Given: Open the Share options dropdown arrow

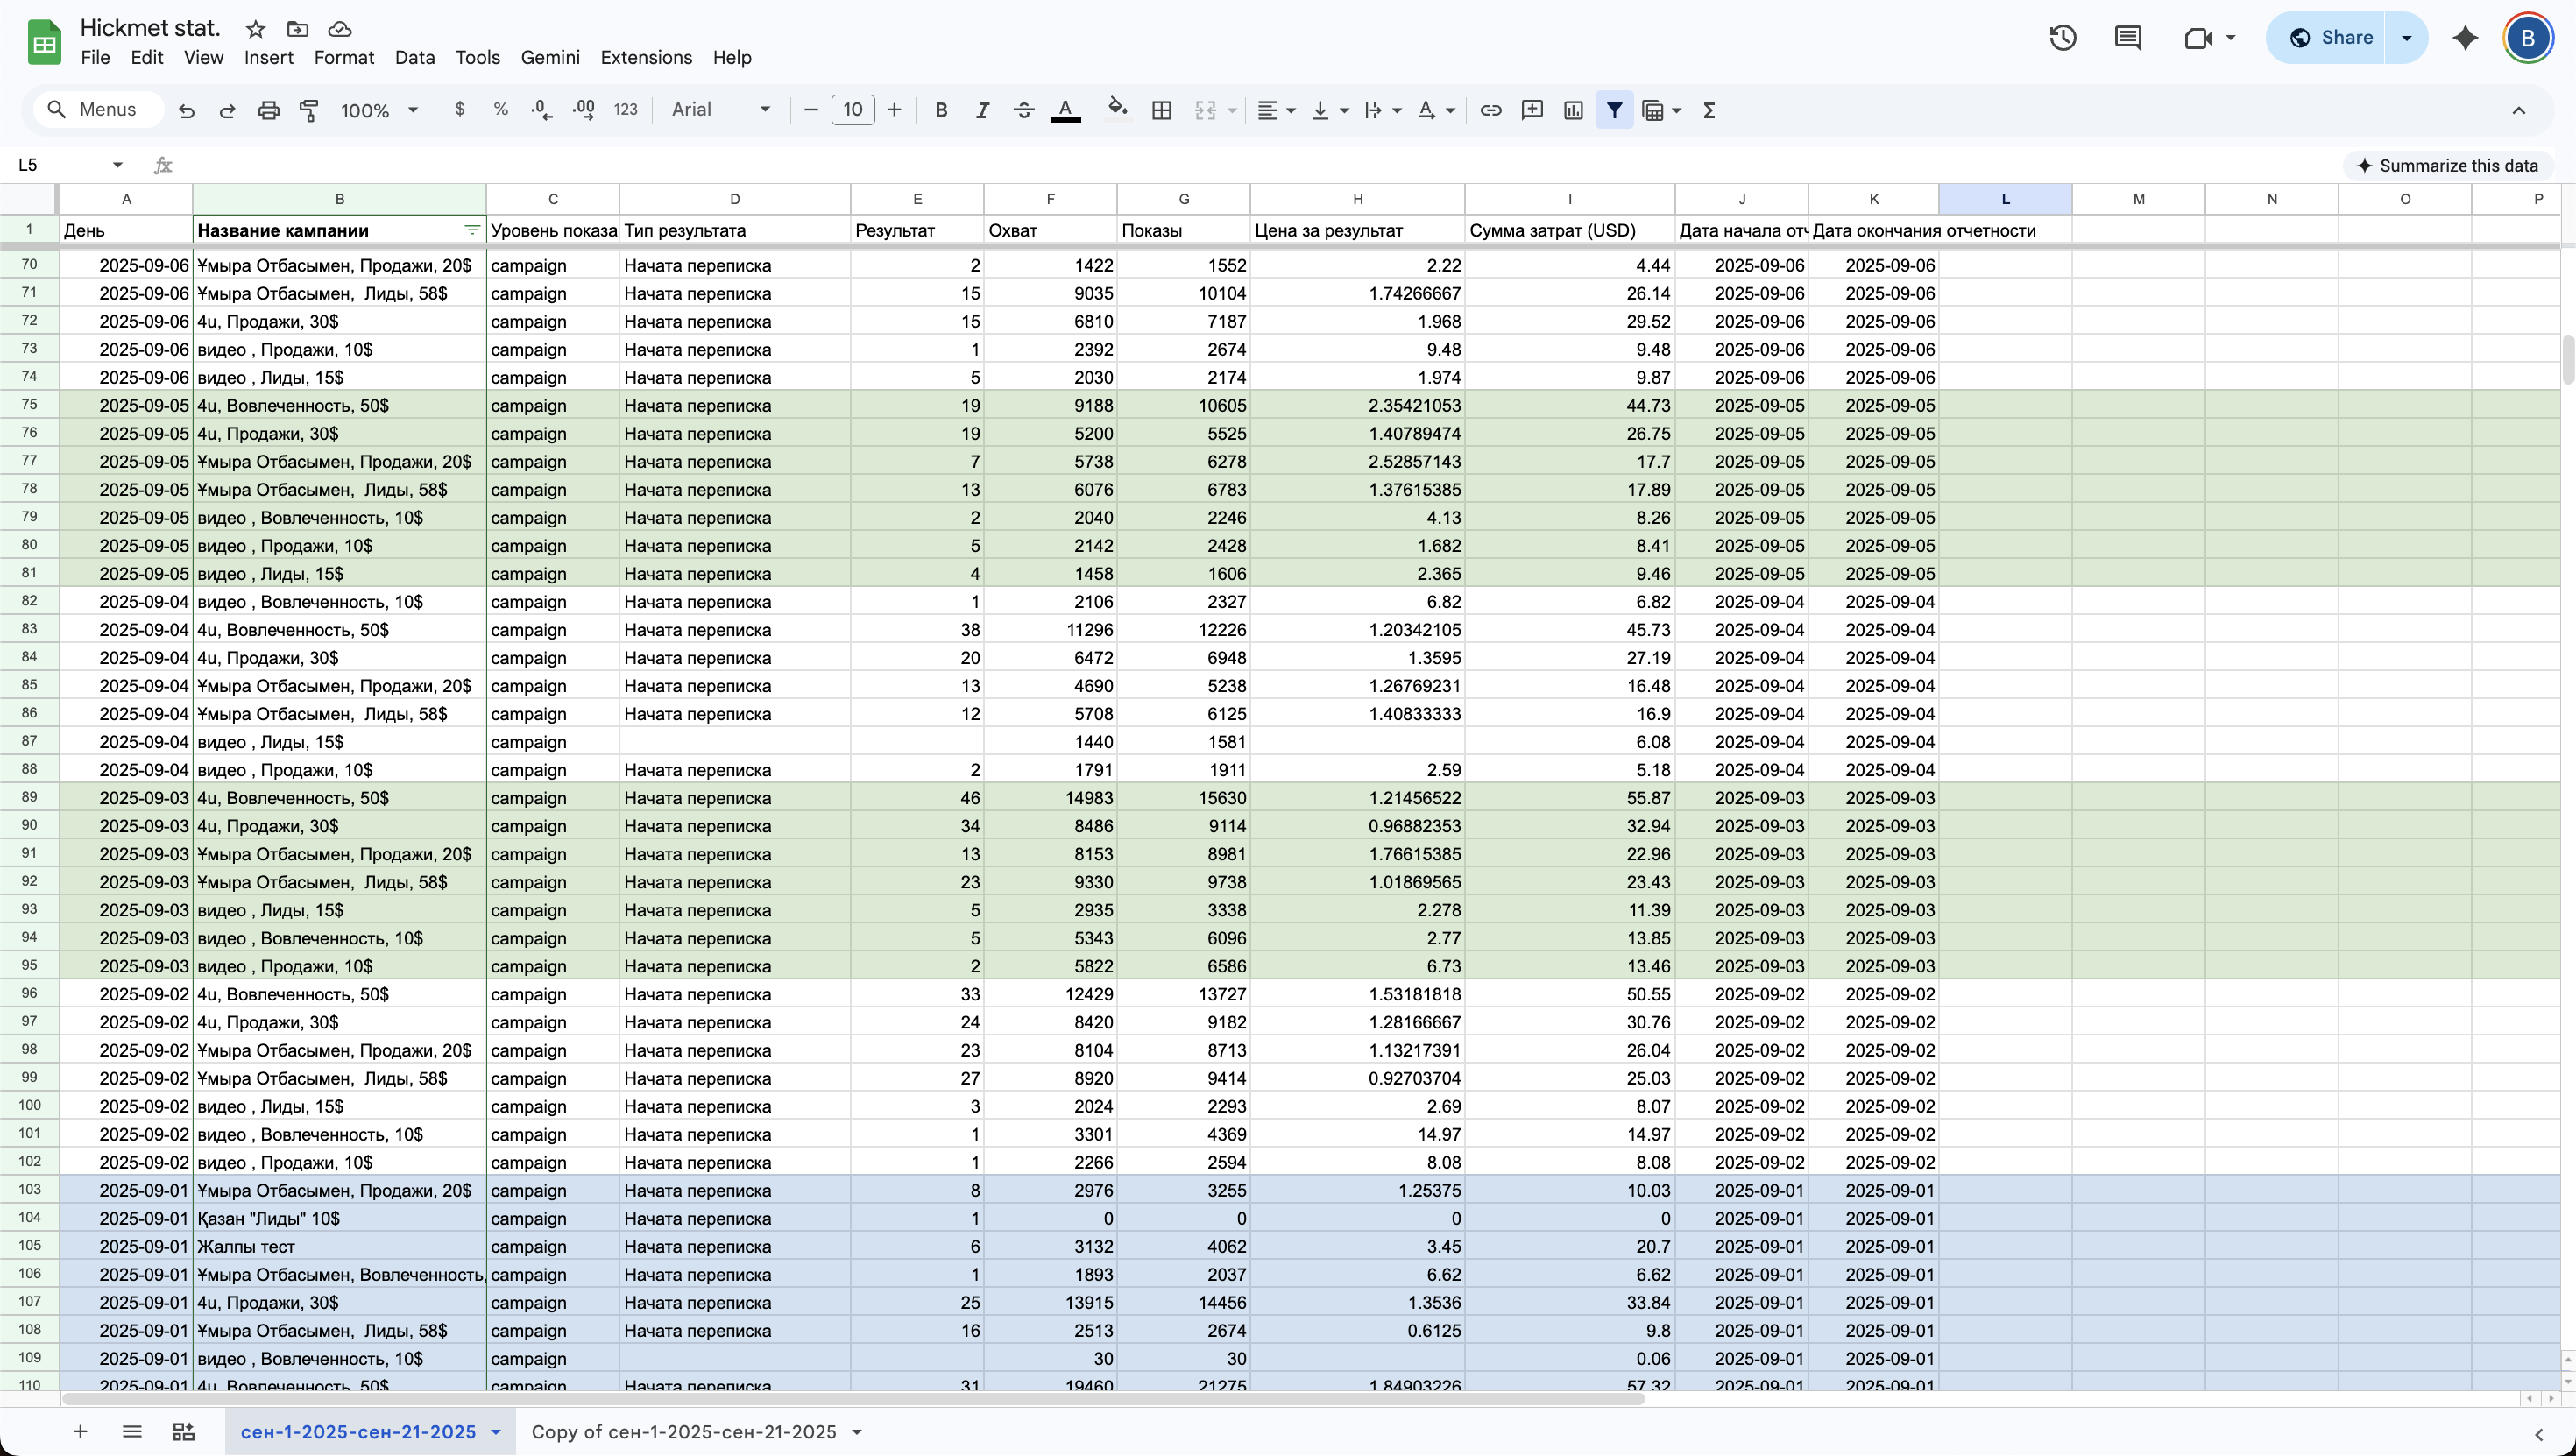Looking at the screenshot, I should click(x=2406, y=38).
